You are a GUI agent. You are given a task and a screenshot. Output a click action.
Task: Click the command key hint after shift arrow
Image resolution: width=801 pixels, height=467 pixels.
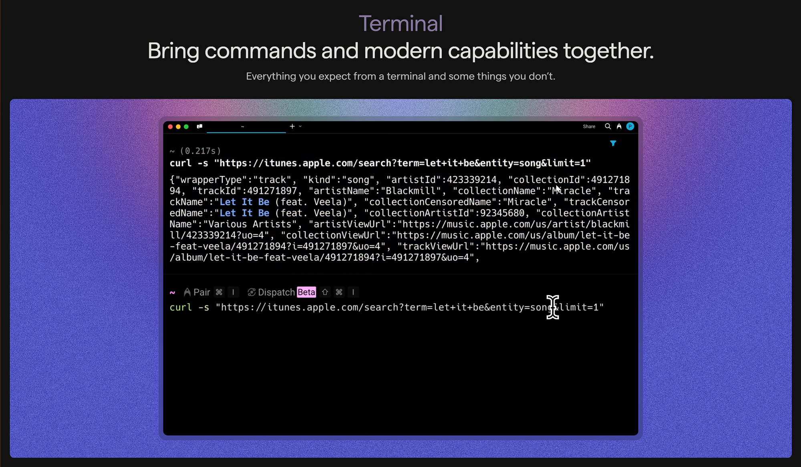pos(339,292)
